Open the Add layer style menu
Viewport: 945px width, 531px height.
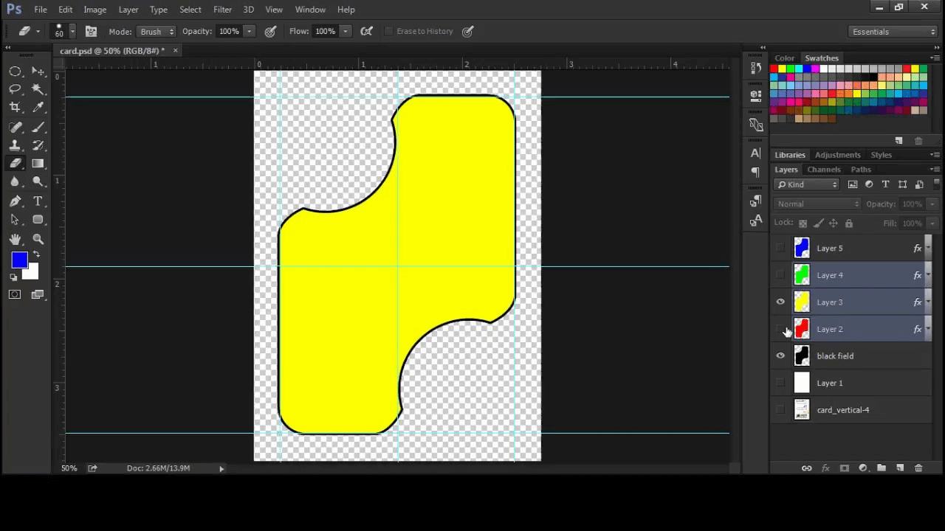click(825, 468)
